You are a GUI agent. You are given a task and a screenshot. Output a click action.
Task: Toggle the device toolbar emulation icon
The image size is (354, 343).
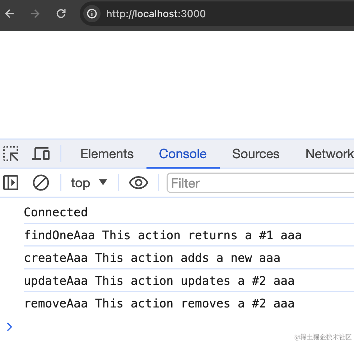pyautogui.click(x=41, y=154)
